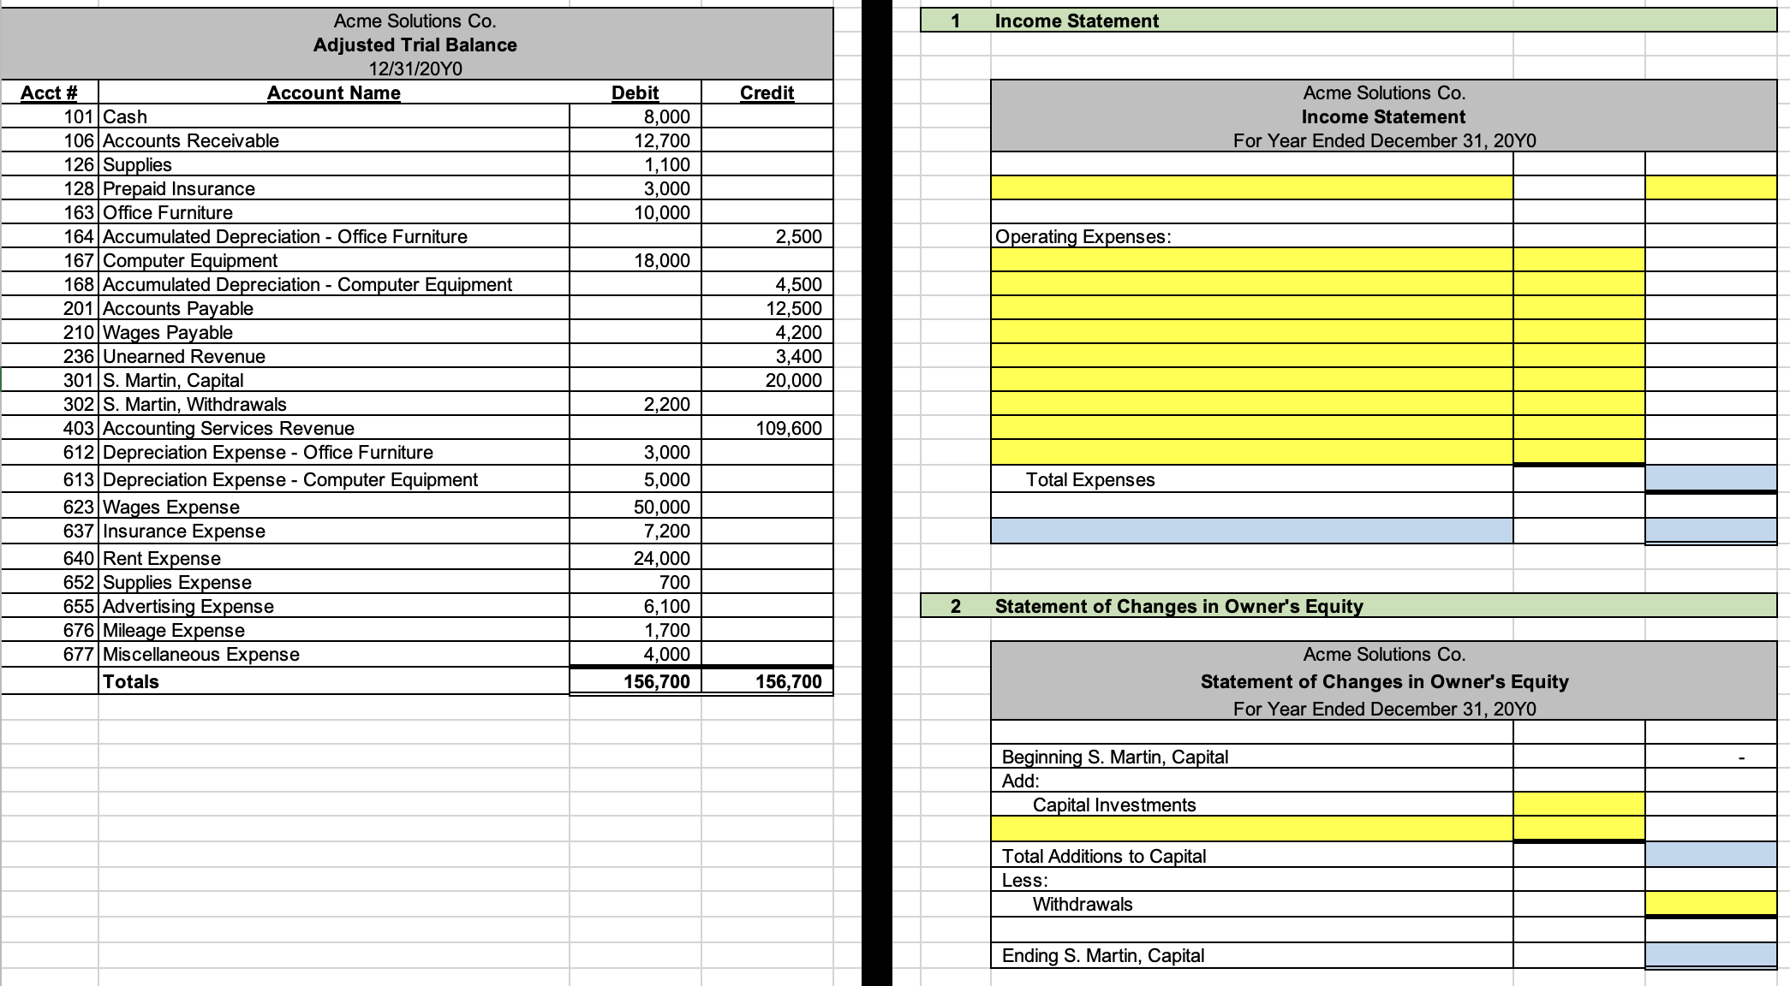Select Supplies Expense debit 700
Screen dimensions: 1790x986
[635, 582]
